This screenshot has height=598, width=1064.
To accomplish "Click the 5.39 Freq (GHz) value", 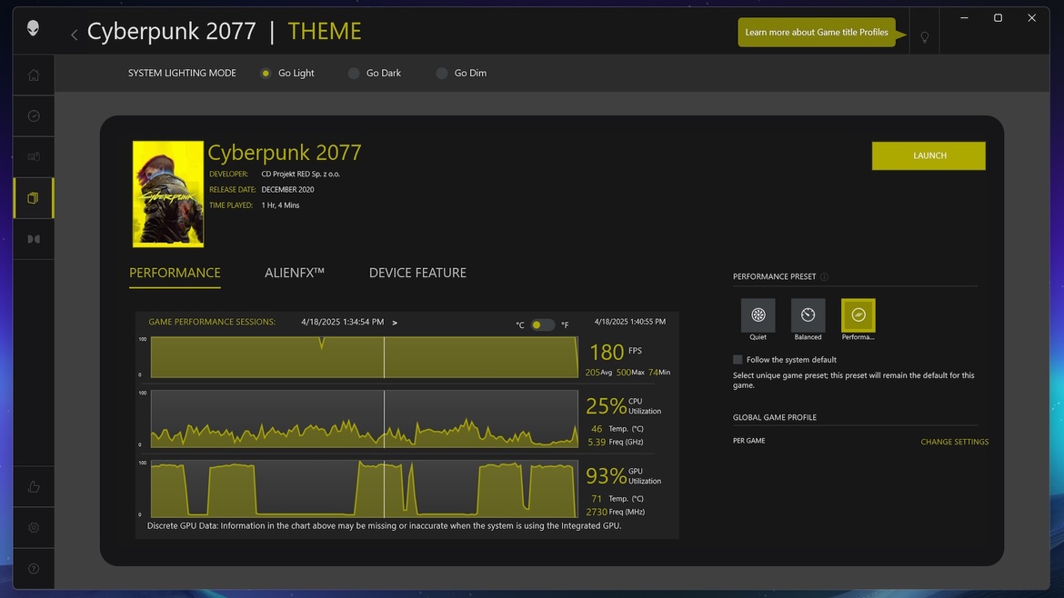I will pos(597,442).
